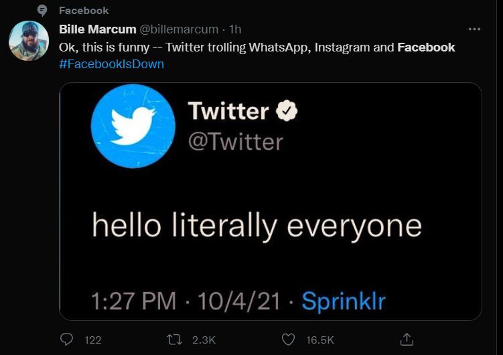
Task: Click the Facebook topic label
Action: click(x=84, y=10)
